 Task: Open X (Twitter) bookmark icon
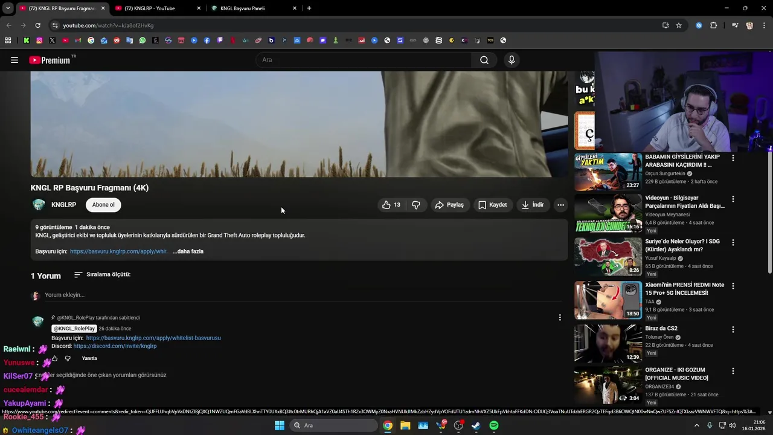(x=52, y=40)
